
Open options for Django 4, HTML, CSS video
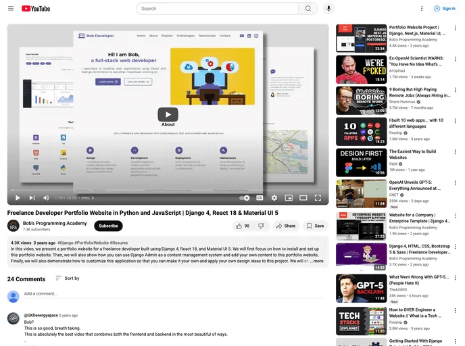click(x=456, y=247)
